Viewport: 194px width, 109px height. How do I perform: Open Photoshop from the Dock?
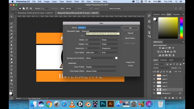pyautogui.click(x=103, y=104)
